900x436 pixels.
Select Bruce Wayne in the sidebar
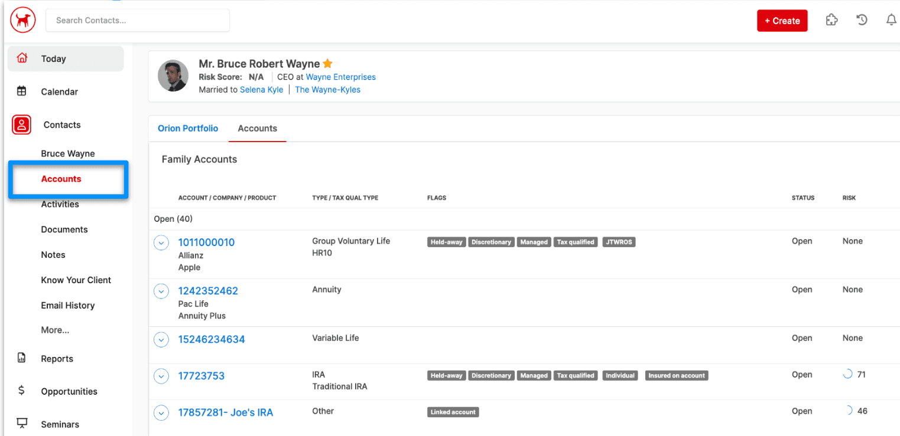tap(68, 153)
